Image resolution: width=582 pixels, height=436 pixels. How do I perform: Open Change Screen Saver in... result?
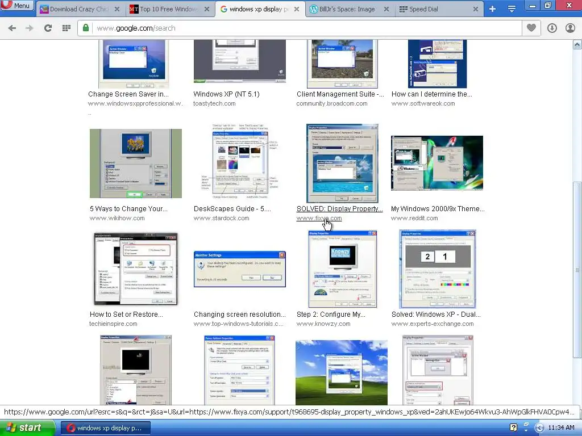point(128,94)
